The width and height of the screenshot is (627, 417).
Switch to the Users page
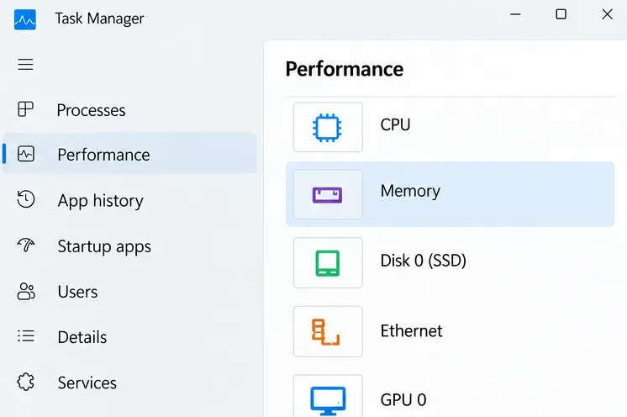[77, 292]
